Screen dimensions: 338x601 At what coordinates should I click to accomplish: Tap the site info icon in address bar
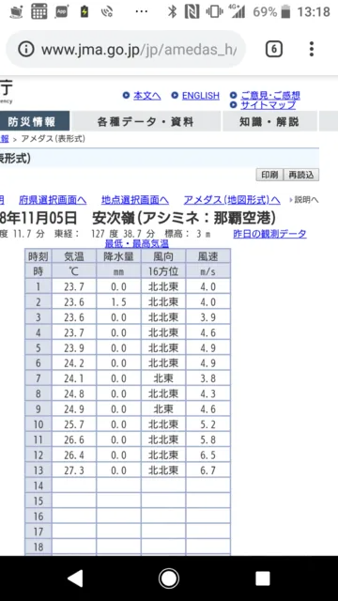coord(26,49)
